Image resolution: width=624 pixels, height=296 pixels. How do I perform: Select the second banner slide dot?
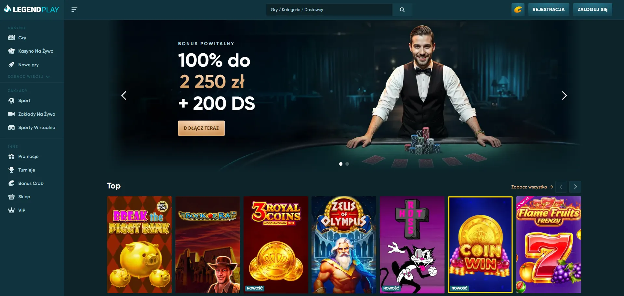pyautogui.click(x=347, y=164)
